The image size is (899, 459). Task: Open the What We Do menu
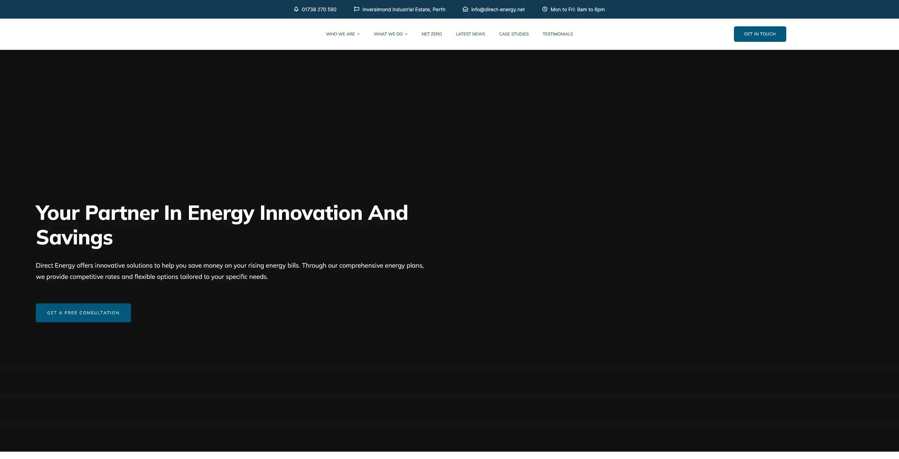pyautogui.click(x=388, y=34)
